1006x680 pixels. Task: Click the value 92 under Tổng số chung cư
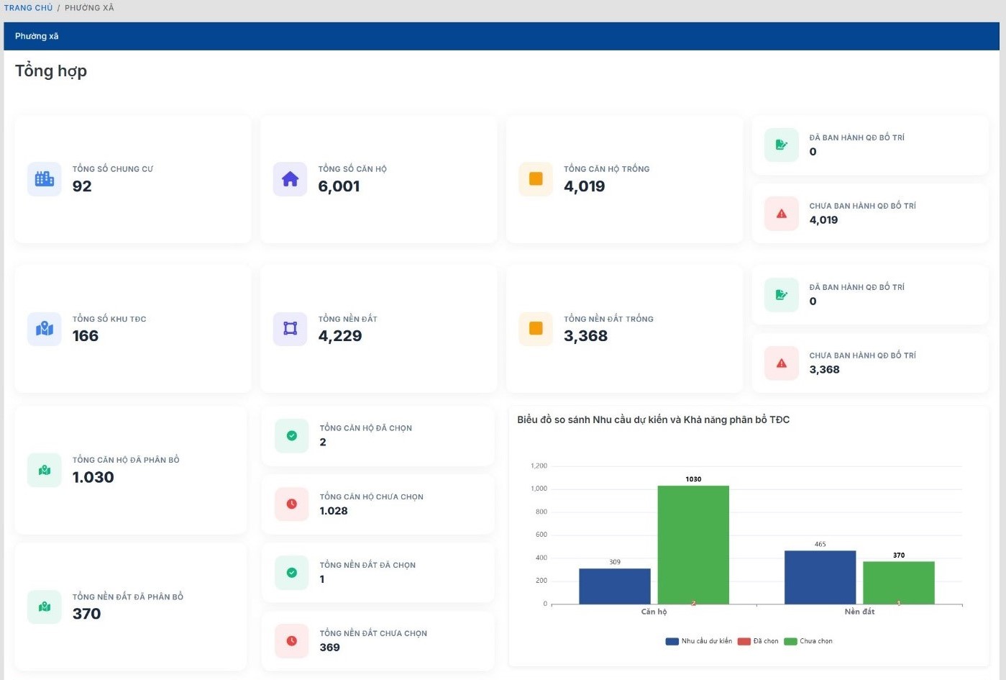tap(82, 186)
